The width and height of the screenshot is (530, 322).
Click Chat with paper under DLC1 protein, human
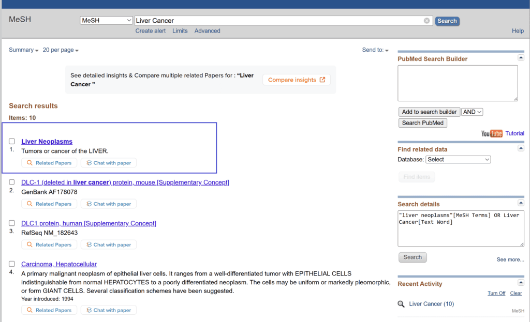click(x=109, y=244)
